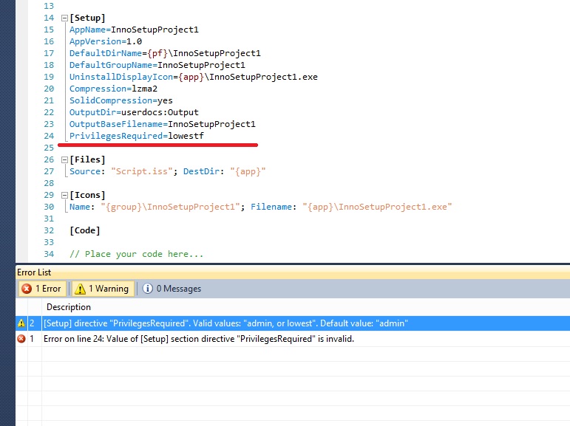Click the SolidCompression=yes line
Viewport: 570px width, 426px height.
(121, 100)
